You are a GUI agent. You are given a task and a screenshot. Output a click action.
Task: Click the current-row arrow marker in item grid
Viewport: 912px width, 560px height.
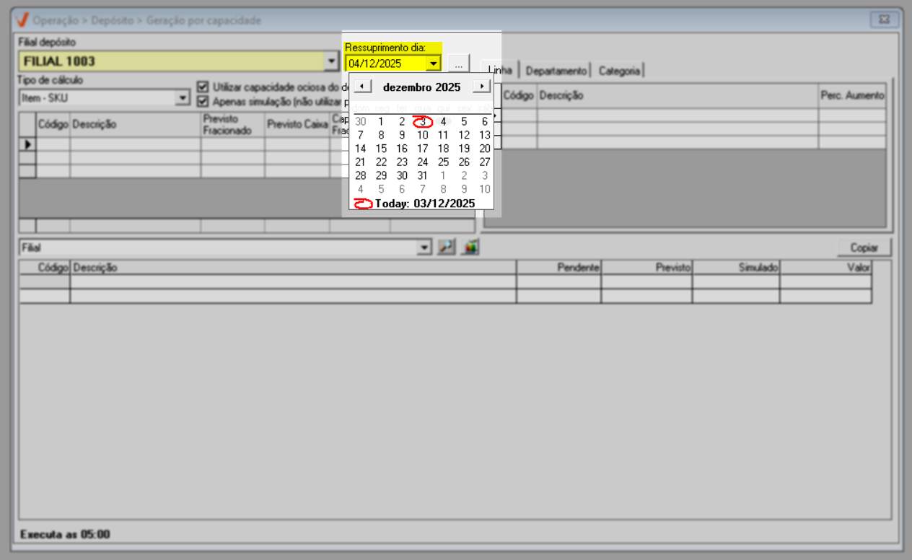(27, 144)
